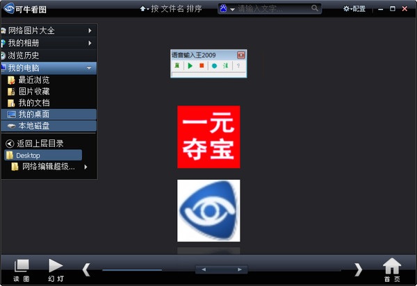Open 浏览历史 in the sidebar
Screen dimensions: 417x286
49,56
